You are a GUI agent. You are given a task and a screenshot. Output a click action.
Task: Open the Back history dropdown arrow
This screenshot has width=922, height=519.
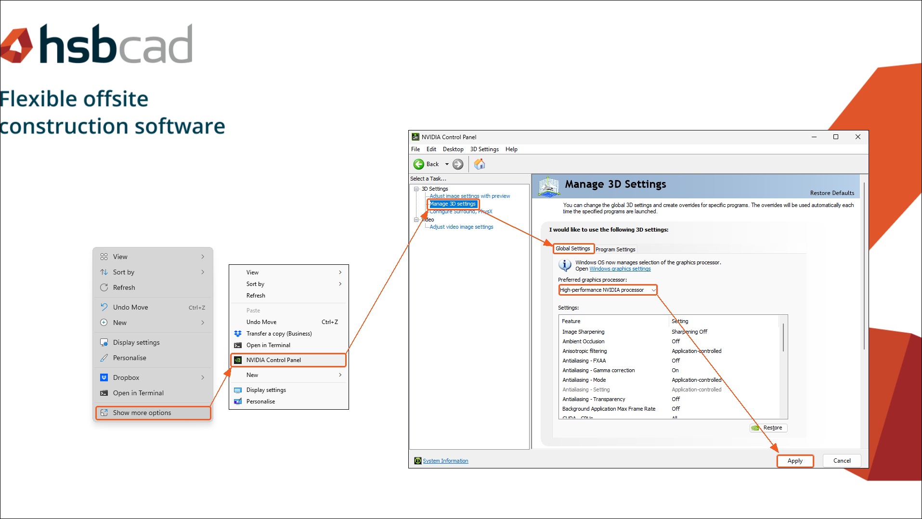pyautogui.click(x=447, y=164)
